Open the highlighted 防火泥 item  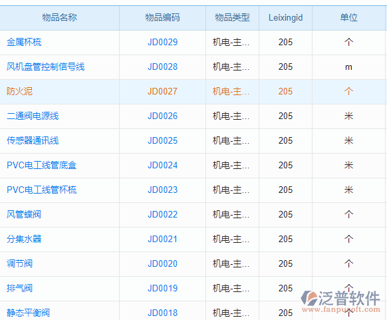19,91
